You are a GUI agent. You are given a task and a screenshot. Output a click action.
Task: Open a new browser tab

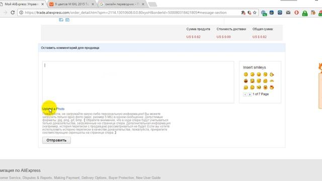click(x=152, y=5)
